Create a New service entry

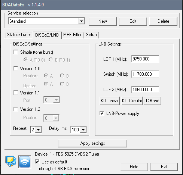pyautogui.click(x=103, y=21)
